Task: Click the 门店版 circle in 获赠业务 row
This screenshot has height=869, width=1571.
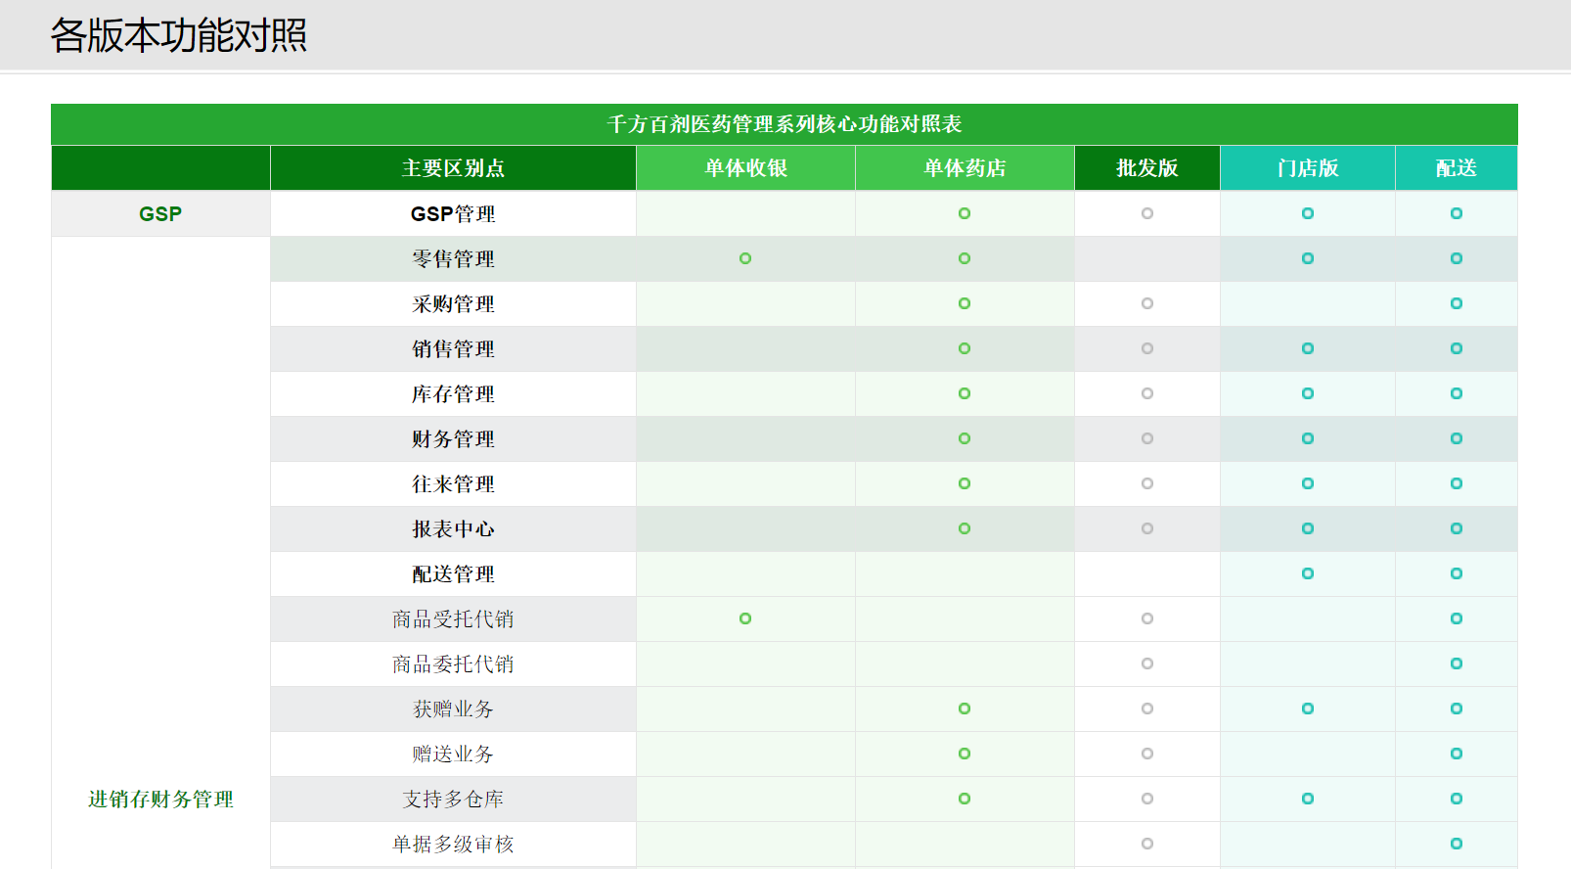Action: (x=1308, y=709)
